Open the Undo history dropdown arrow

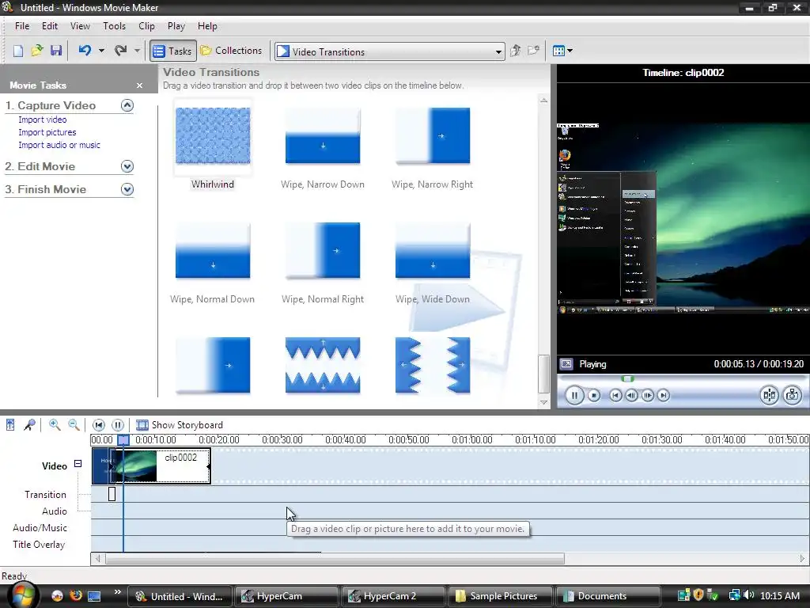(101, 51)
